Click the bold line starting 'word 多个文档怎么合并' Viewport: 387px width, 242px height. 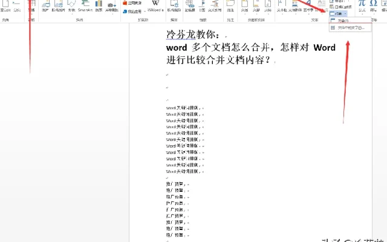click(x=251, y=47)
